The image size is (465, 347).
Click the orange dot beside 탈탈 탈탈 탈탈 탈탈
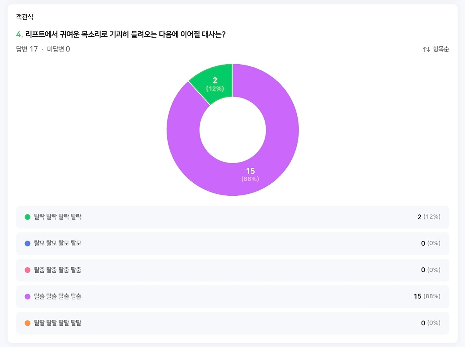[28, 323]
